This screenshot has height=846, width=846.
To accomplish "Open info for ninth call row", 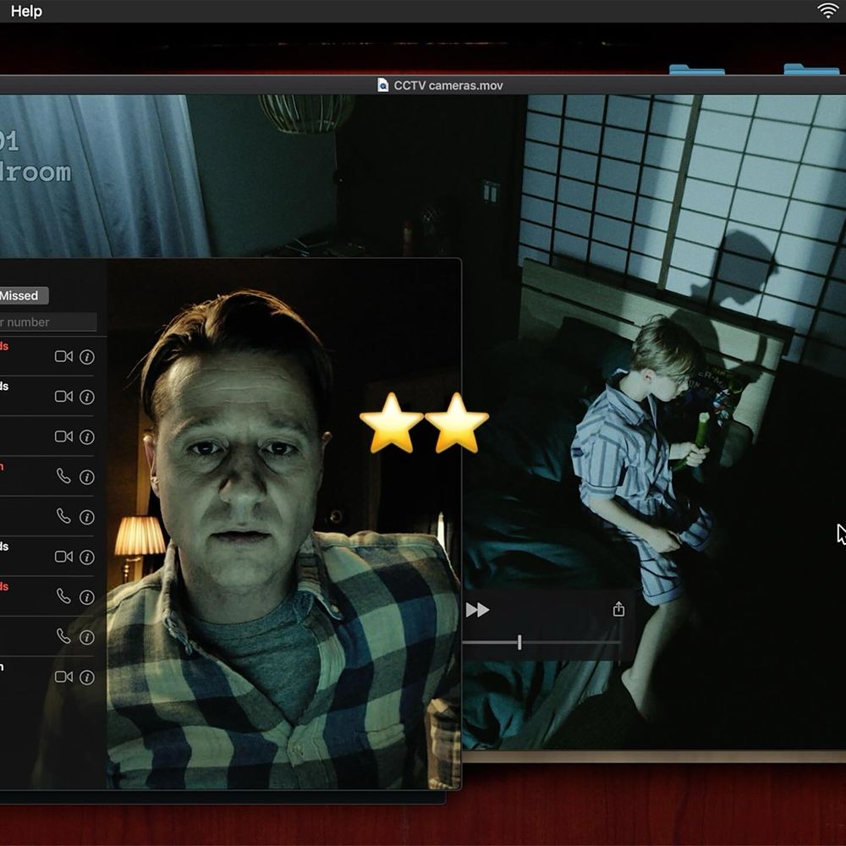I will click(87, 678).
